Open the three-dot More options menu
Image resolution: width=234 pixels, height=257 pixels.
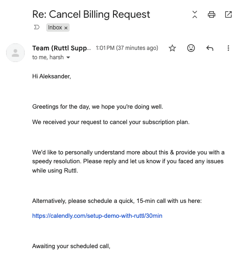[x=228, y=48]
